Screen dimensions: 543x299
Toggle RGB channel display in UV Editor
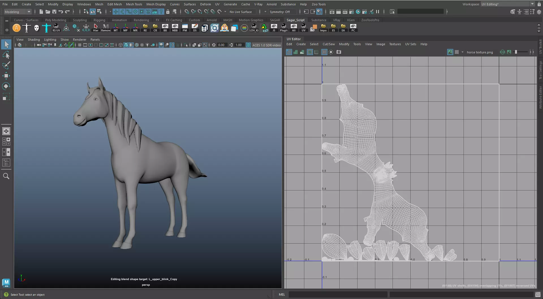[x=502, y=52]
